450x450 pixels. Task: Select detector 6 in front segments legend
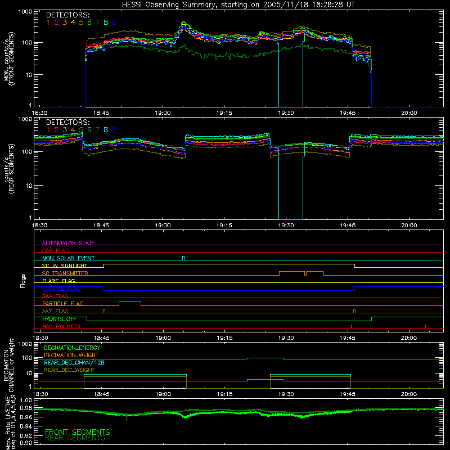89,22
